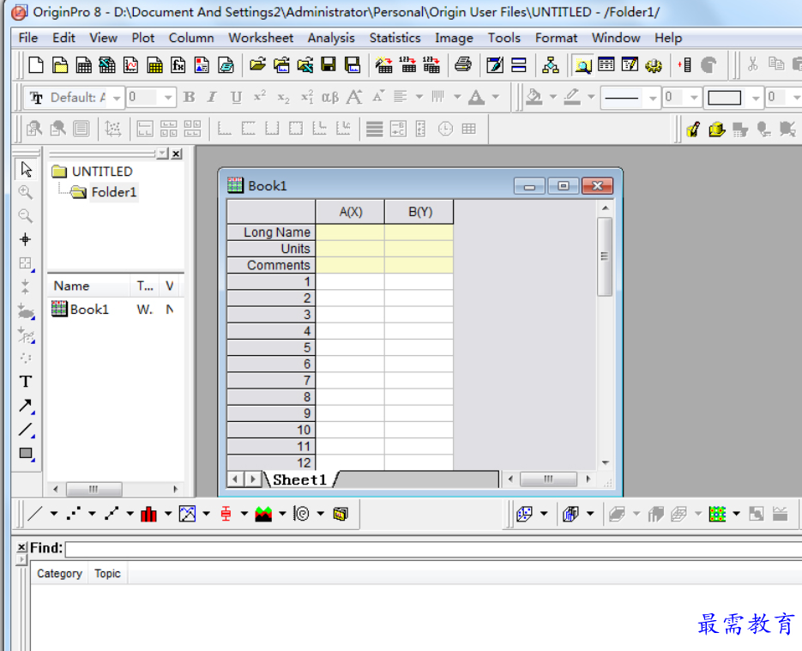Toggle Italic text formatting
802x651 pixels.
point(212,97)
